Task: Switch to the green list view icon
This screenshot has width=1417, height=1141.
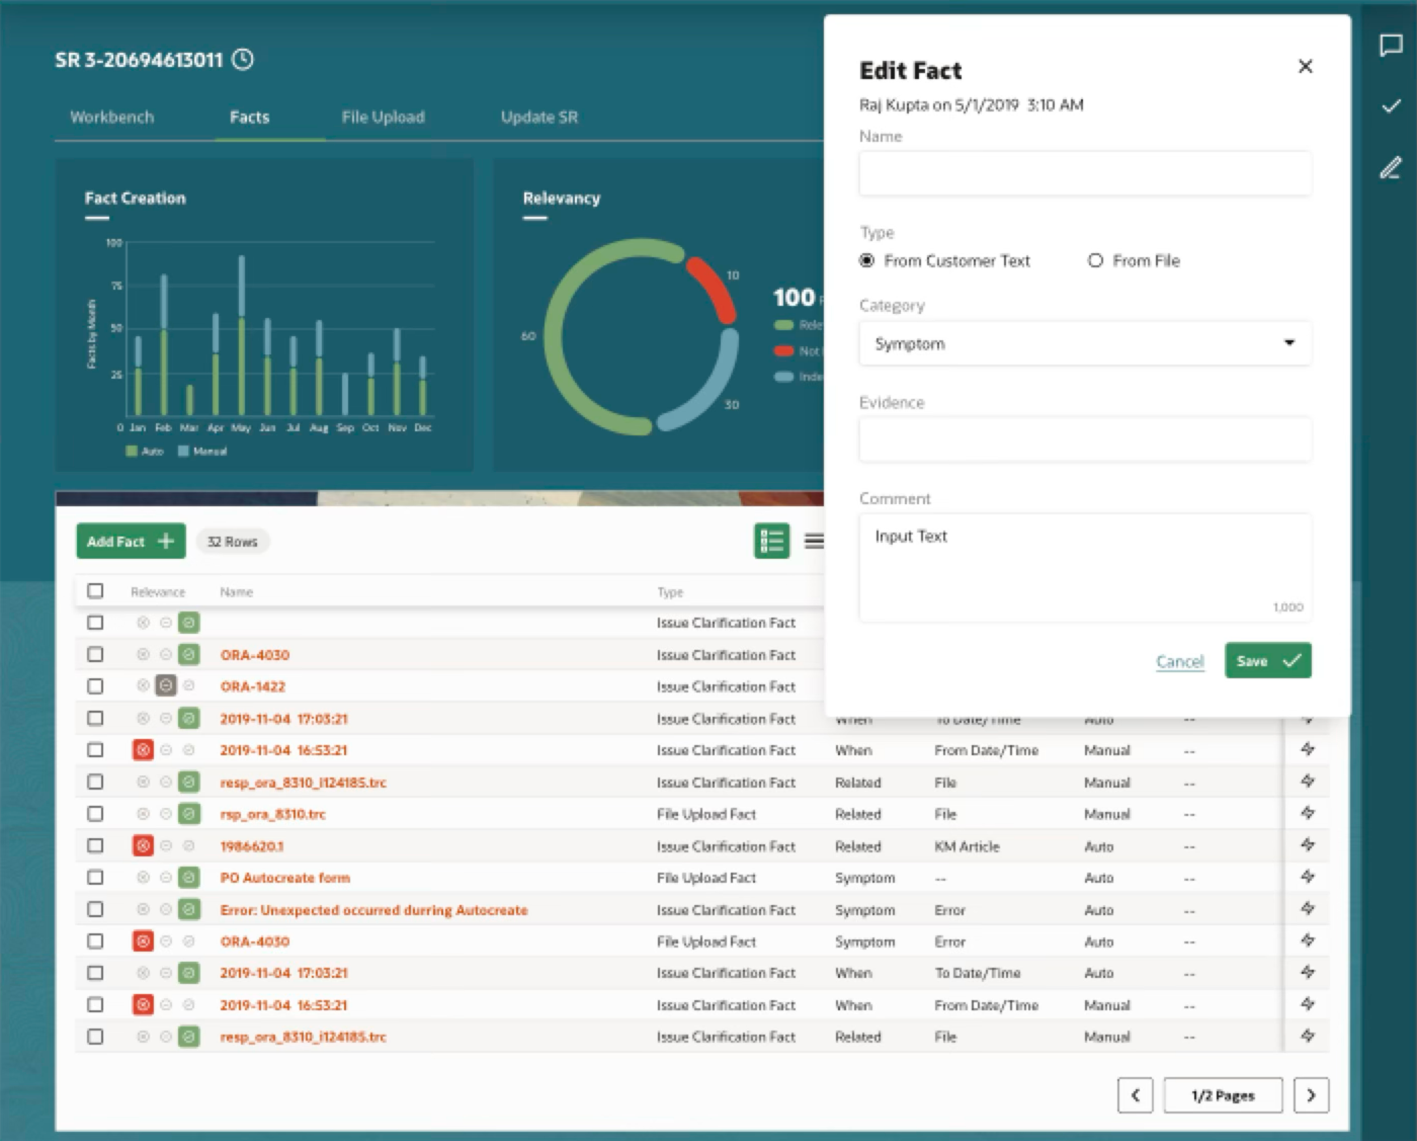Action: 771,541
